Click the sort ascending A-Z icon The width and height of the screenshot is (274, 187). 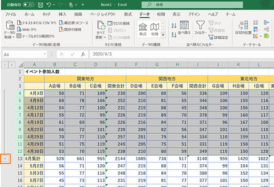coord(174,26)
